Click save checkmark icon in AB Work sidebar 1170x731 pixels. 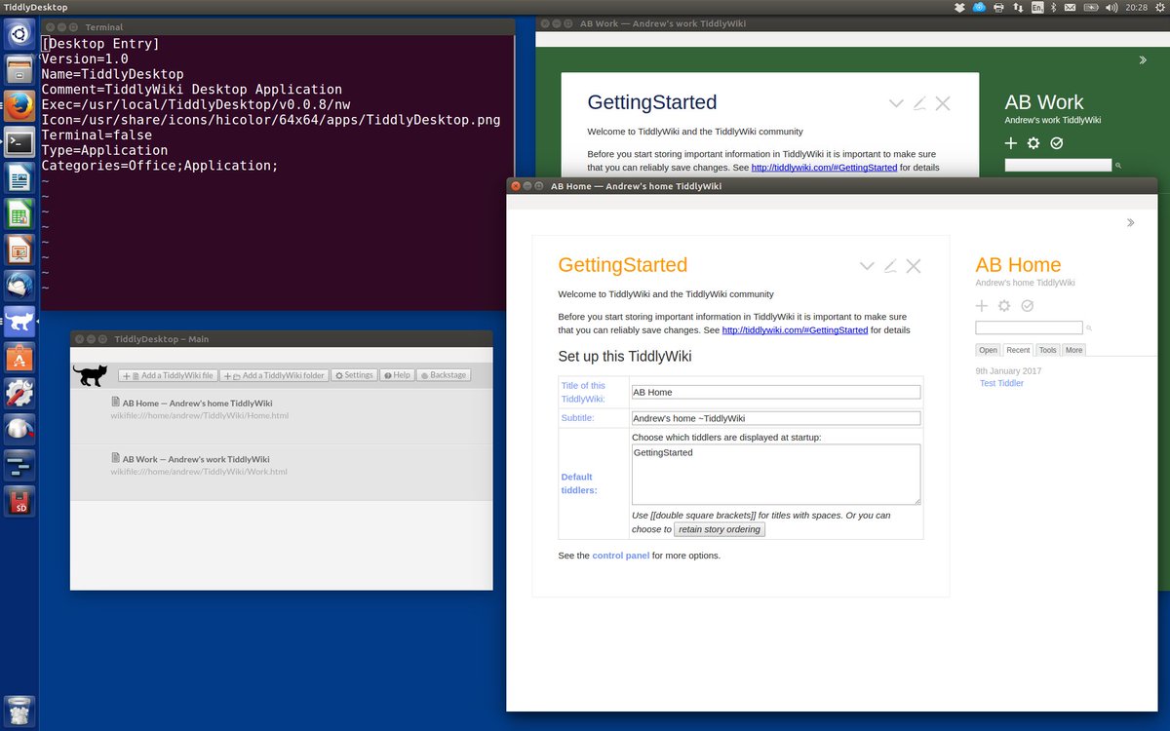coord(1057,143)
